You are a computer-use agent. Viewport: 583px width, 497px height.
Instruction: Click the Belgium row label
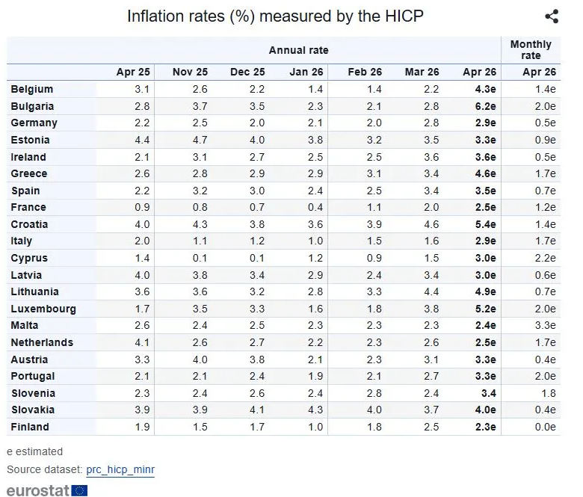click(x=32, y=89)
